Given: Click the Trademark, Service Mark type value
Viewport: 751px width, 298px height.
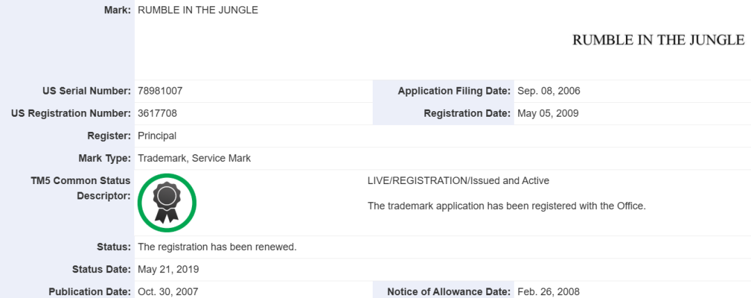Looking at the screenshot, I should [195, 158].
